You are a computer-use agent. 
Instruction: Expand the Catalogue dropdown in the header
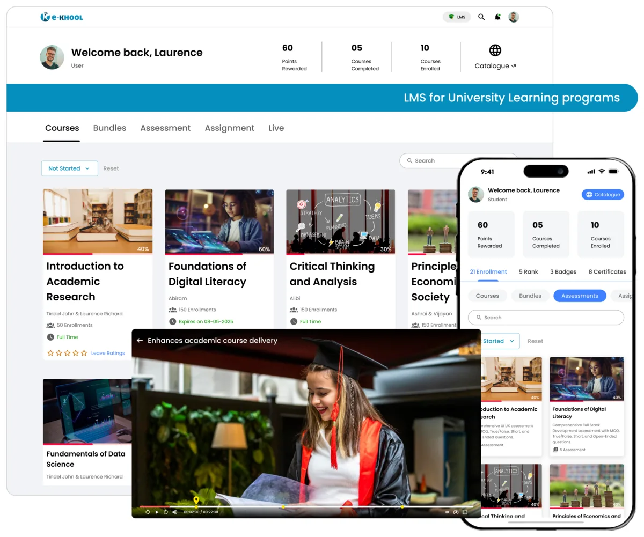pos(494,65)
